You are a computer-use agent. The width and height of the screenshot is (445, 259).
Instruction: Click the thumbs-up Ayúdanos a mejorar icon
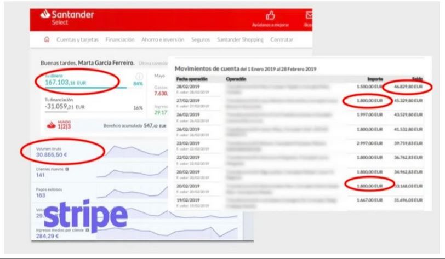click(270, 15)
